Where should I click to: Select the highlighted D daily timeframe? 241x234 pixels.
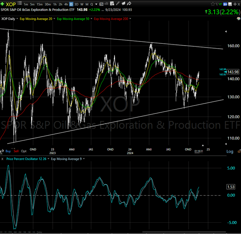(71, 4)
